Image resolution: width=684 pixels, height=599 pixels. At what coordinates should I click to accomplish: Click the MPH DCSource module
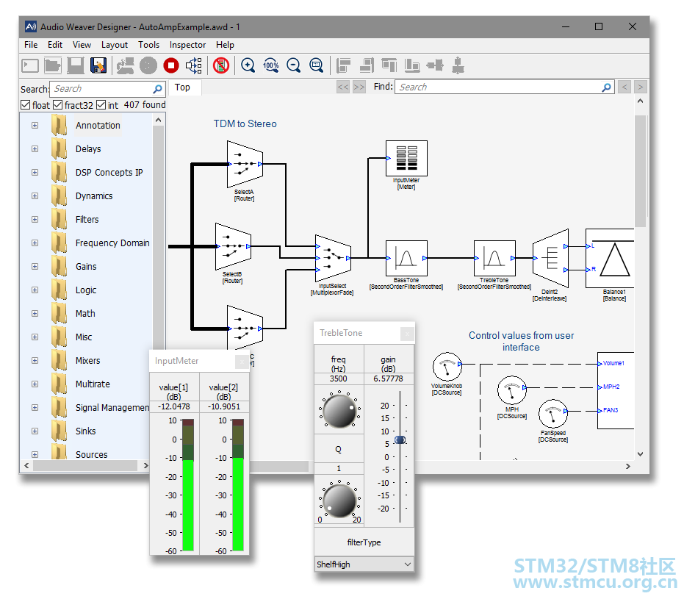coord(511,390)
